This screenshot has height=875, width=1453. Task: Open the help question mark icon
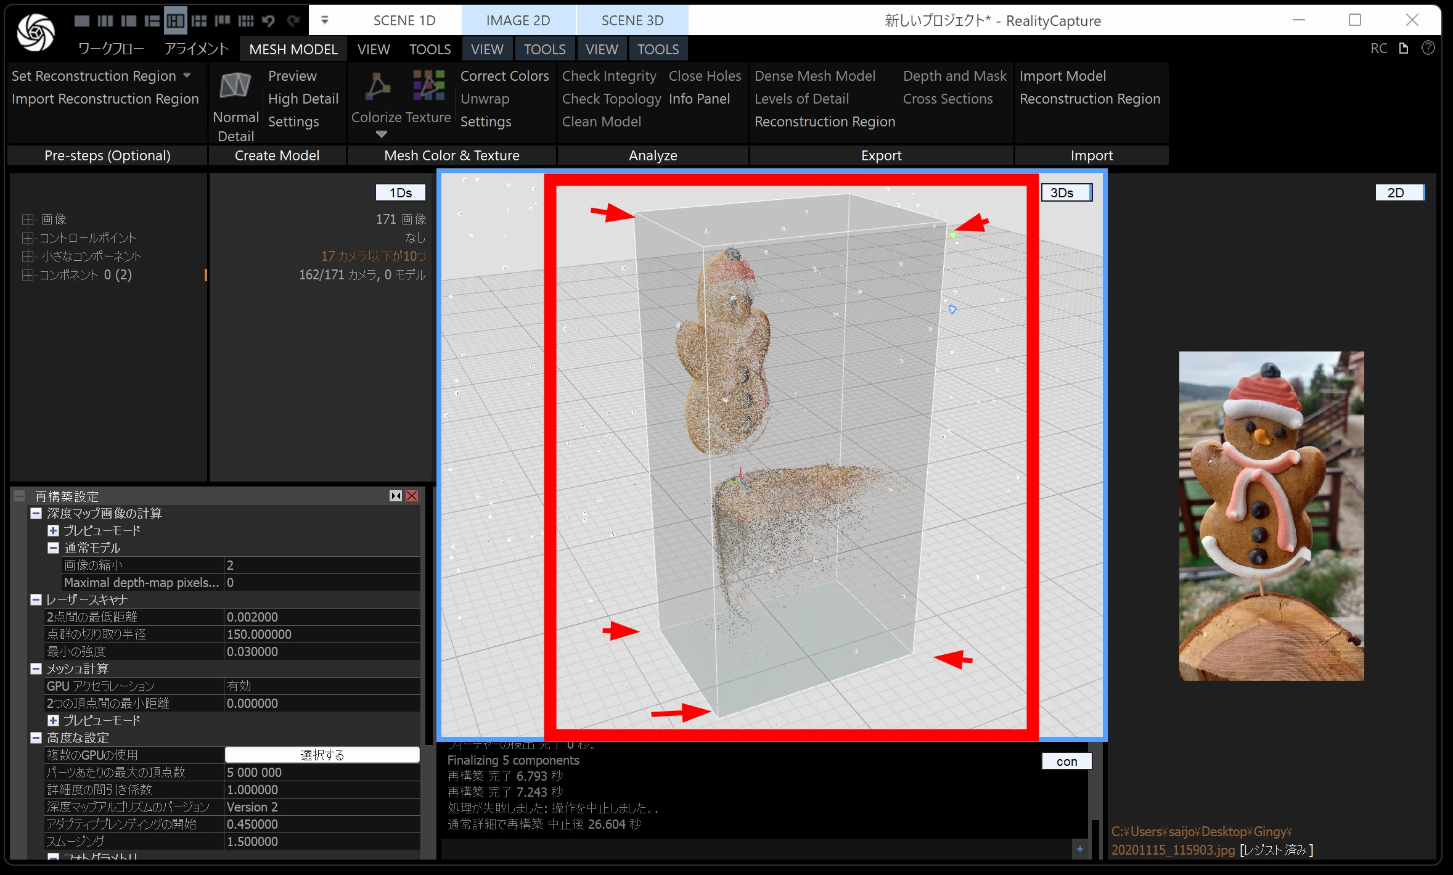point(1428,48)
